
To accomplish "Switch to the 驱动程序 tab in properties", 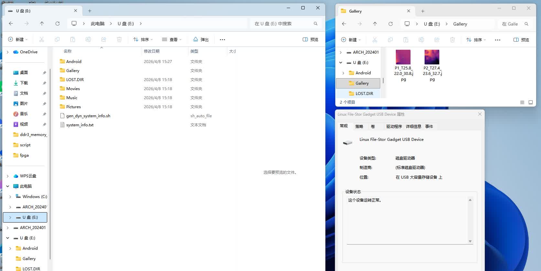I will point(394,126).
